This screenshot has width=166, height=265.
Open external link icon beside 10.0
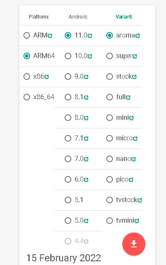pyautogui.click(x=90, y=56)
